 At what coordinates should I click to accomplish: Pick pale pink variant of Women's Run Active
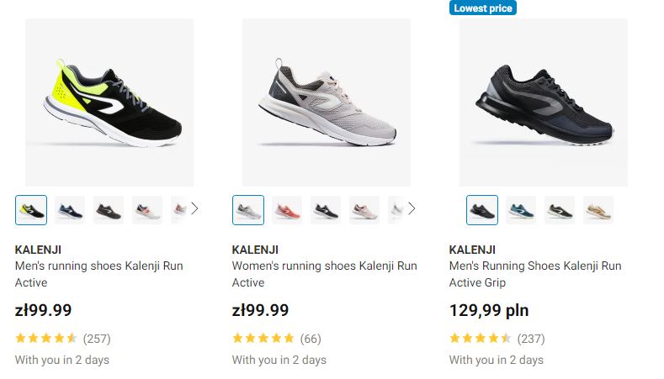(364, 209)
